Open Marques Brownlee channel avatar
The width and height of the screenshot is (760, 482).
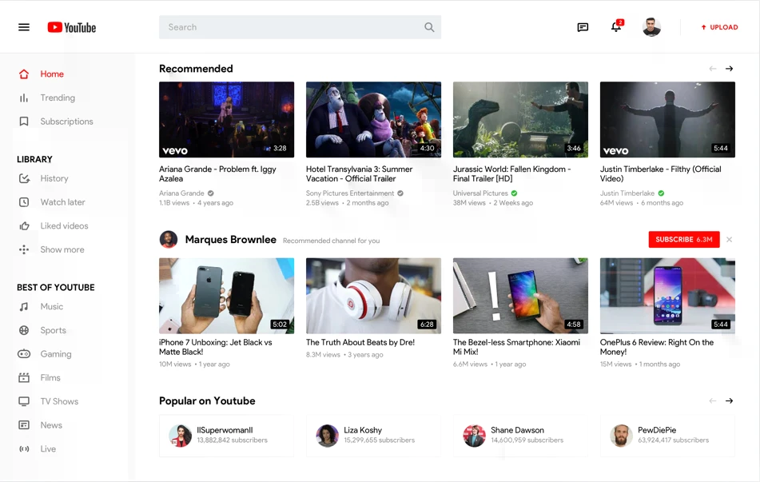168,240
